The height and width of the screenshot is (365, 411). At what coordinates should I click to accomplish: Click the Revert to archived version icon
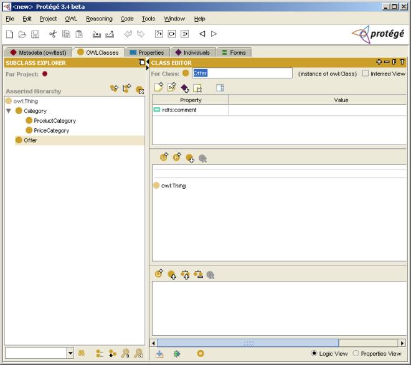(110, 34)
